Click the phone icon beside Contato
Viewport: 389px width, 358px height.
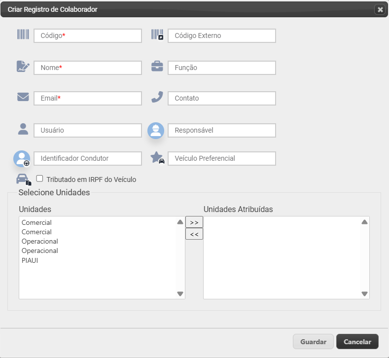click(x=157, y=97)
